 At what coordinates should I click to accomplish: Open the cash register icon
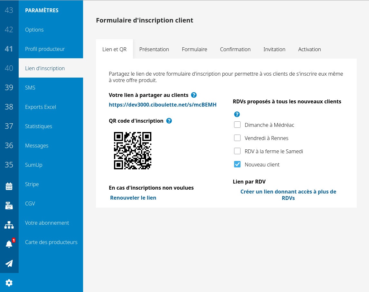[9, 205]
